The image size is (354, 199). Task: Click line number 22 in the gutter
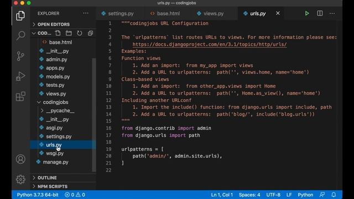108,170
